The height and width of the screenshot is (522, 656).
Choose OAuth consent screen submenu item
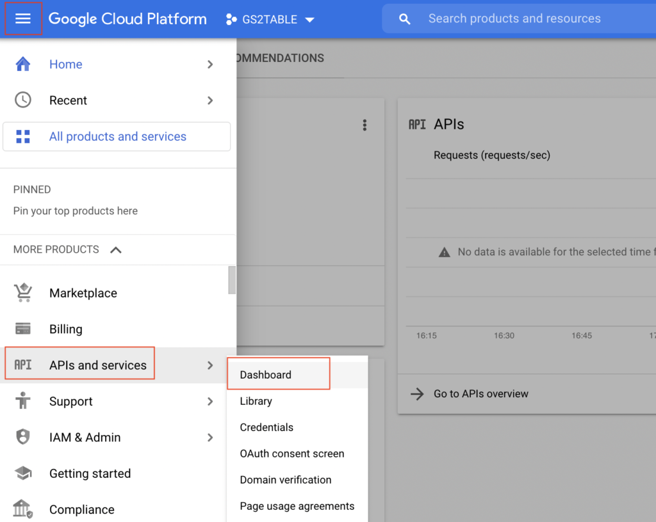click(297, 454)
